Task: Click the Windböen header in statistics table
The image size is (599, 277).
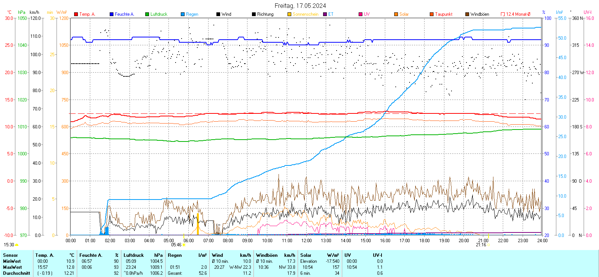Action: pos(267,255)
